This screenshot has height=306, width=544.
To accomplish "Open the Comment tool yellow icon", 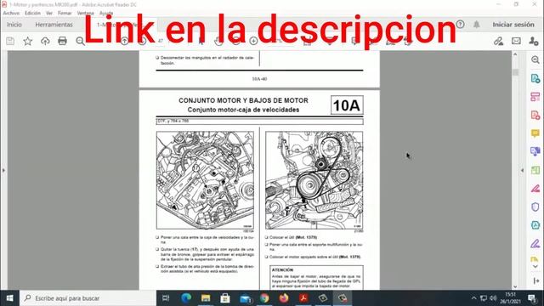I will [535, 133].
